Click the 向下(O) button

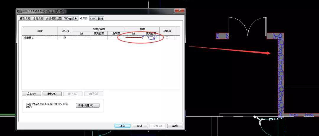pyautogui.click(x=94, y=94)
